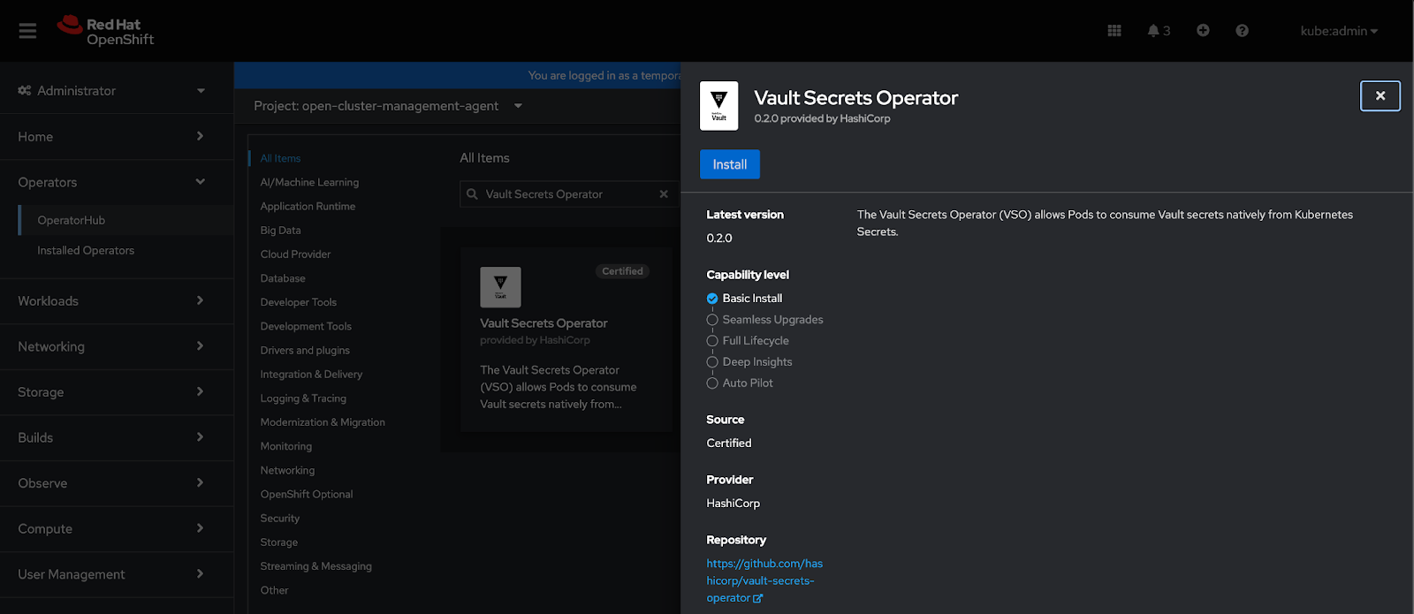Screen dimensions: 1414x614
Task: Open the Administrator perspective switcher
Action: coord(111,91)
